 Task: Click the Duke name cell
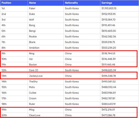[32, 14]
